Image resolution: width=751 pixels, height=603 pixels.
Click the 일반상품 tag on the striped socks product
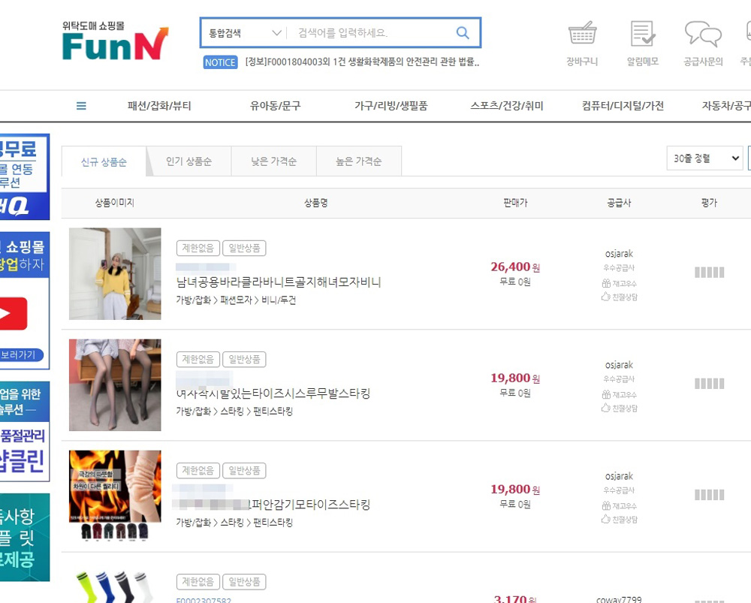[244, 581]
